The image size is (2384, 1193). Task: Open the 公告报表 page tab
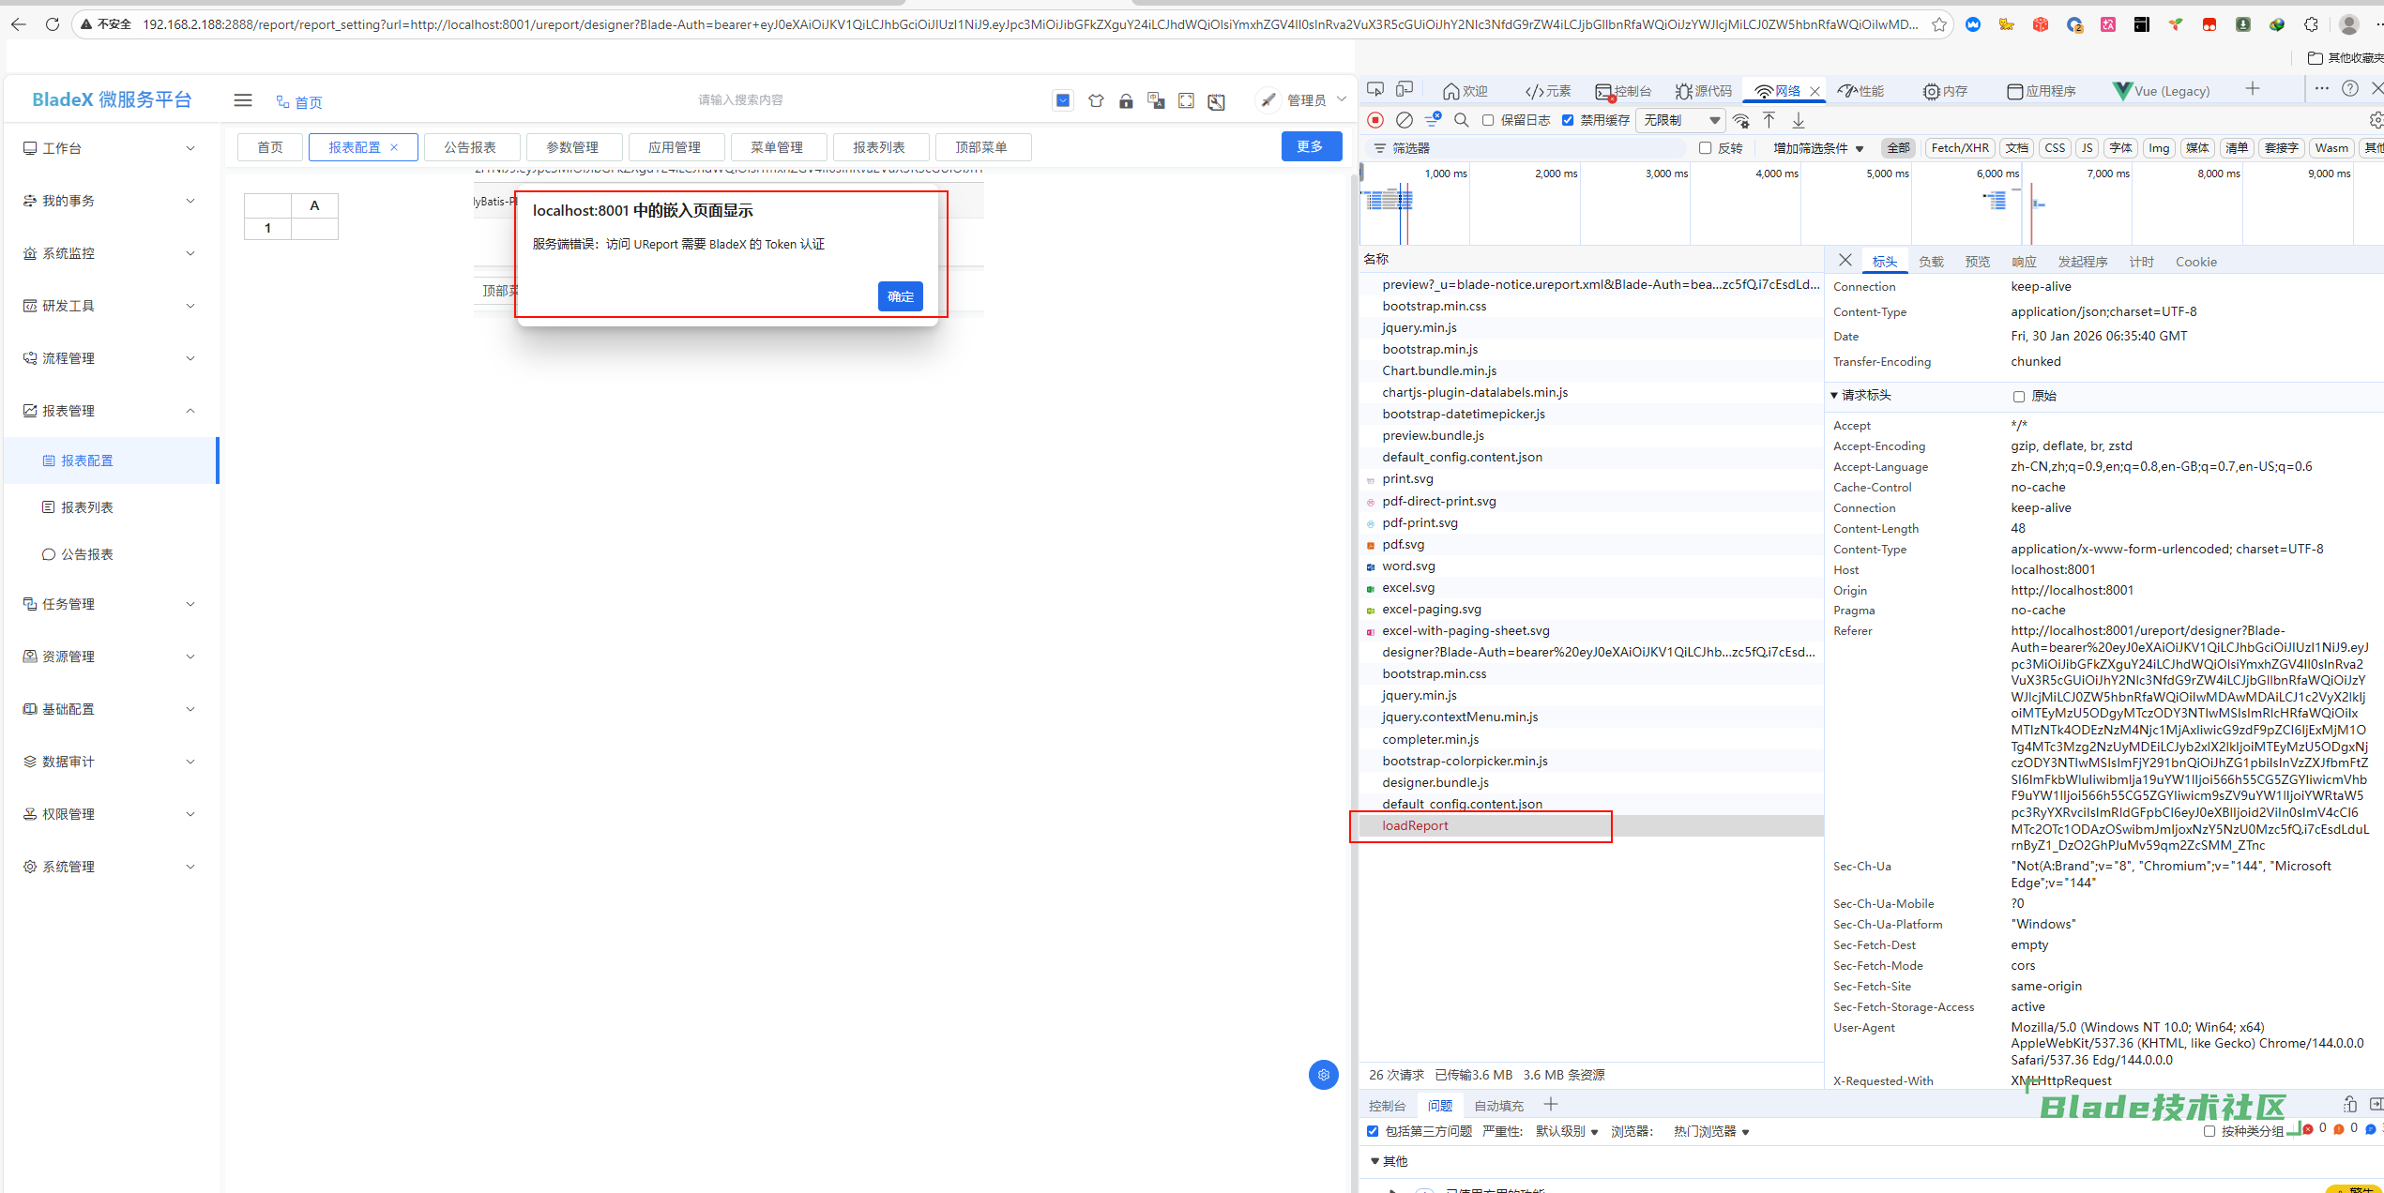470,147
